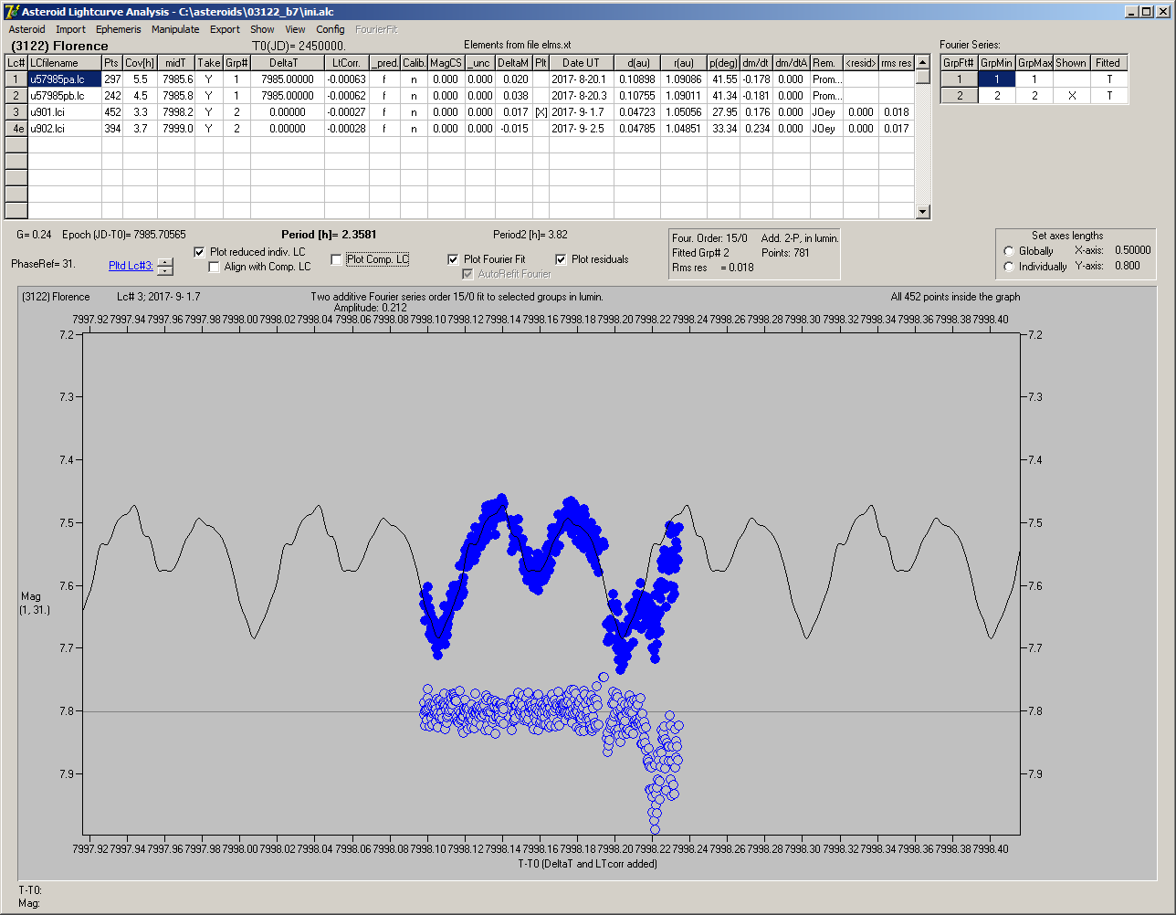The image size is (1176, 915).
Task: Select file 'u57985pb.lc' in the table
Action: click(x=64, y=95)
